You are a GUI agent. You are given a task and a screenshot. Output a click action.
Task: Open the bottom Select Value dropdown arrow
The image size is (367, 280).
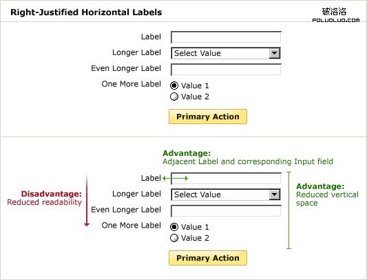point(274,194)
